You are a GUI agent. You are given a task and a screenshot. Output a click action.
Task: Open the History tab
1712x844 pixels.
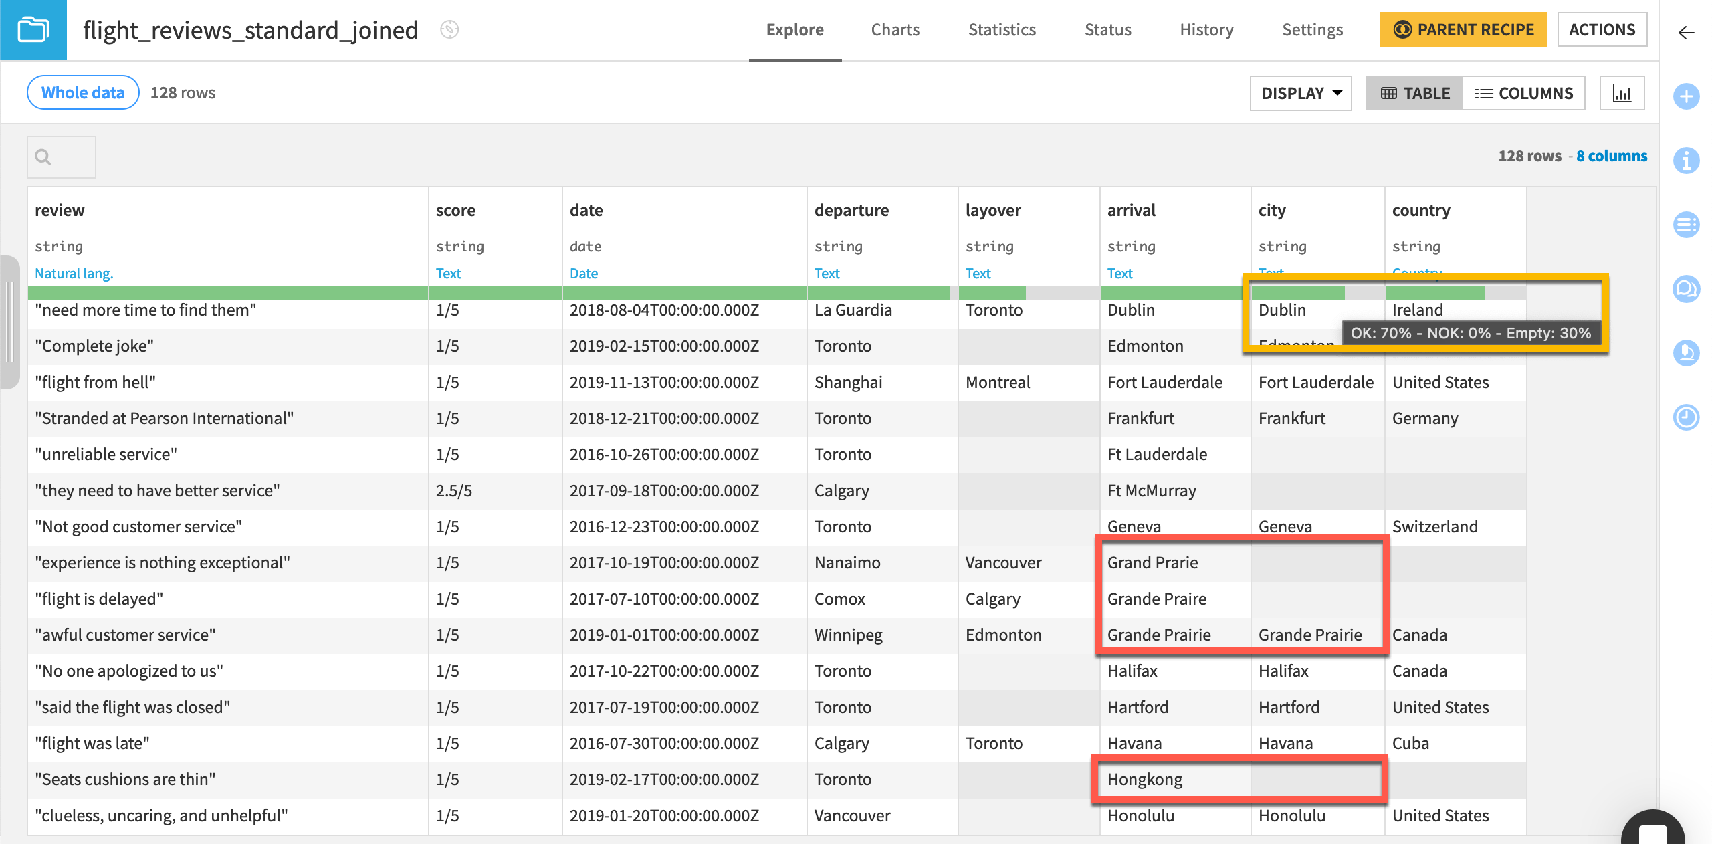tap(1206, 30)
